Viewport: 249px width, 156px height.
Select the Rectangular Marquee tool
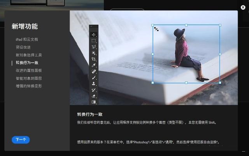point(94,40)
